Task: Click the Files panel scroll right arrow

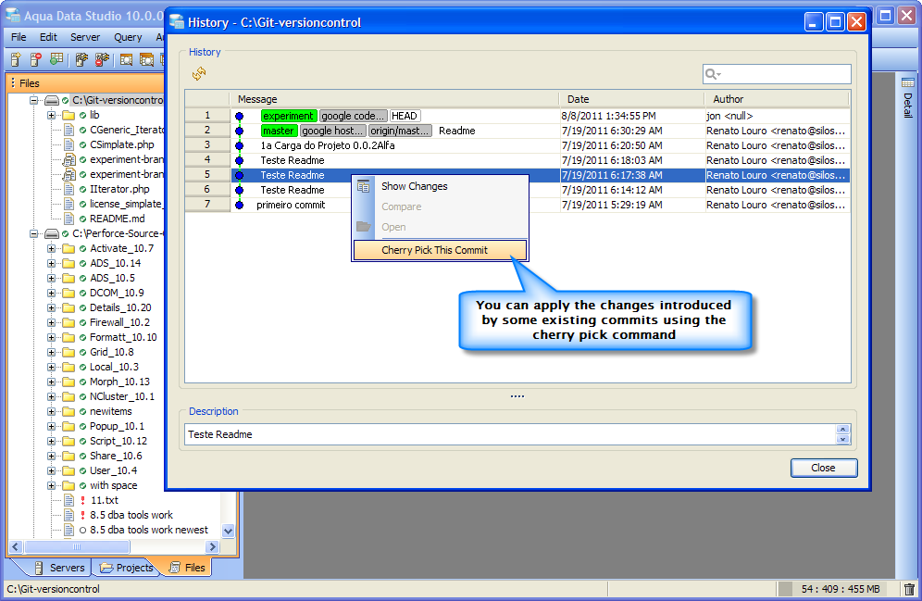Action: tap(213, 547)
